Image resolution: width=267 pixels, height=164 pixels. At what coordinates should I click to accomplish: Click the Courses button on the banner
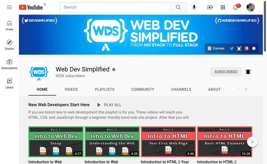(216, 48)
